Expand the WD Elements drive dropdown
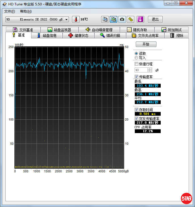Image resolution: width=195 pixels, height=207 pixels. pyautogui.click(x=67, y=19)
